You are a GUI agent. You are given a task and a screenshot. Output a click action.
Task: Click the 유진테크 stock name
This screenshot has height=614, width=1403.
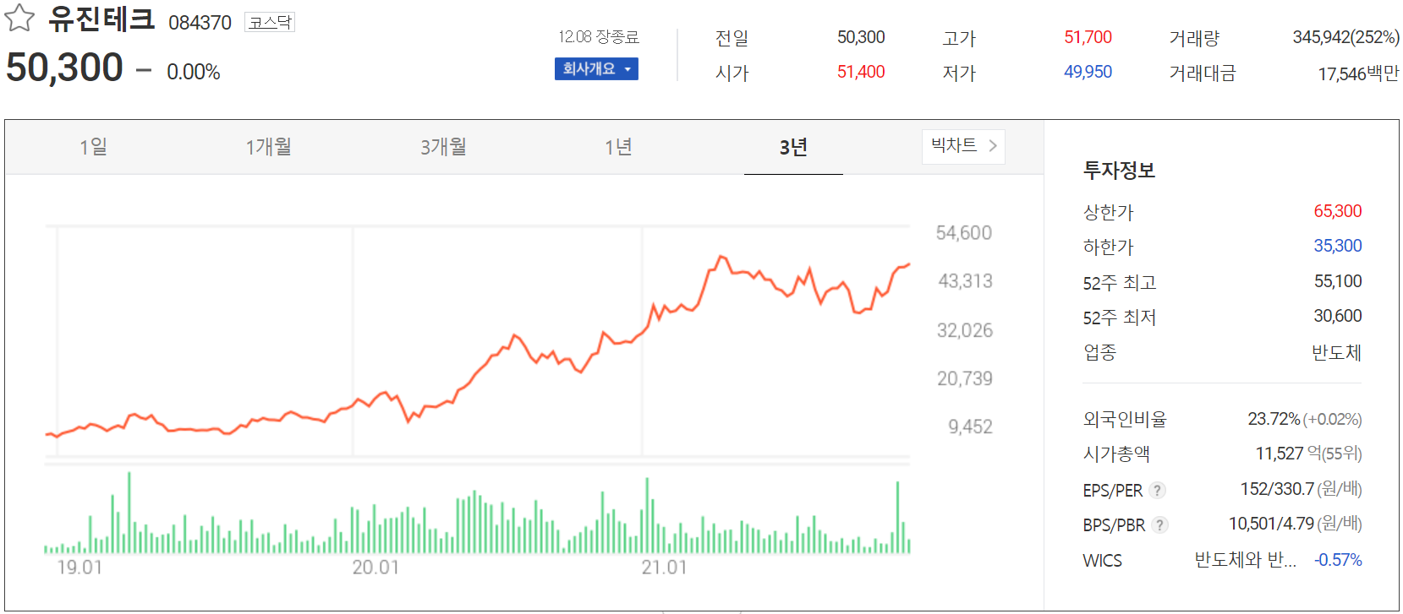[101, 19]
